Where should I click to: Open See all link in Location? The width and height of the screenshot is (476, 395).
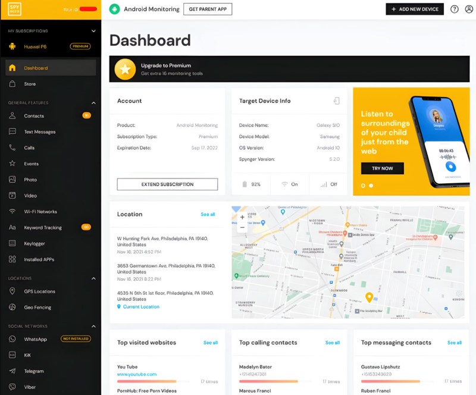point(208,214)
